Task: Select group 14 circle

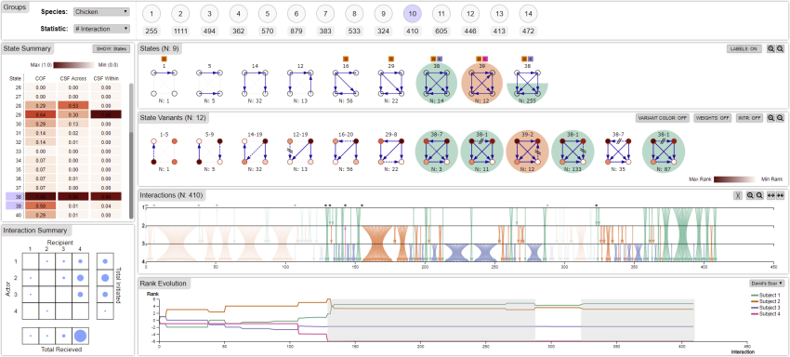Action: [528, 14]
